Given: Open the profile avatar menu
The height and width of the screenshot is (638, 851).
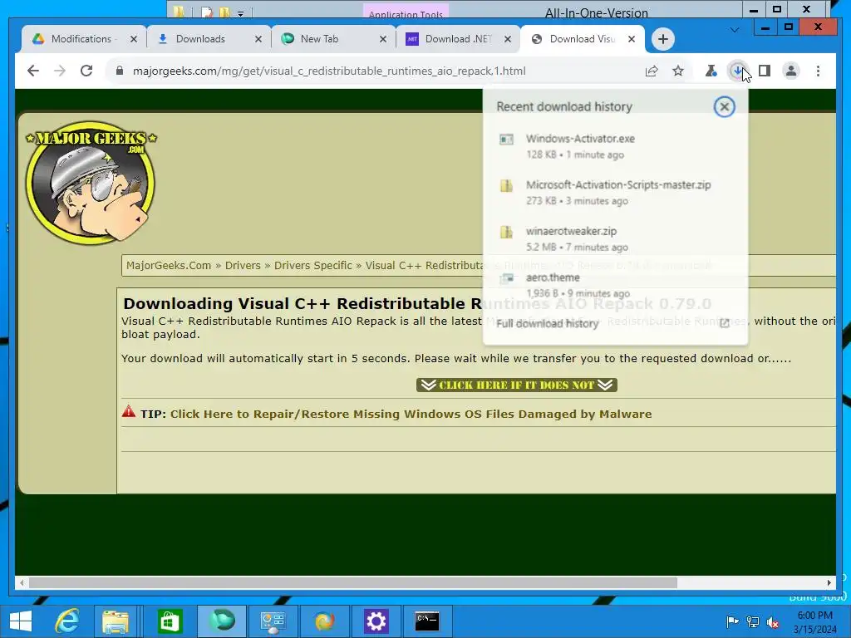Looking at the screenshot, I should (791, 71).
